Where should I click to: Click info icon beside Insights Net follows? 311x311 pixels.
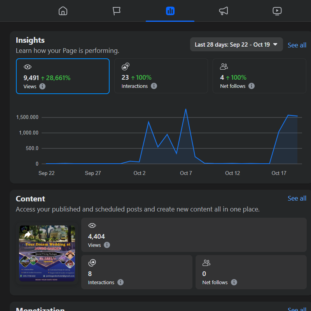[252, 86]
